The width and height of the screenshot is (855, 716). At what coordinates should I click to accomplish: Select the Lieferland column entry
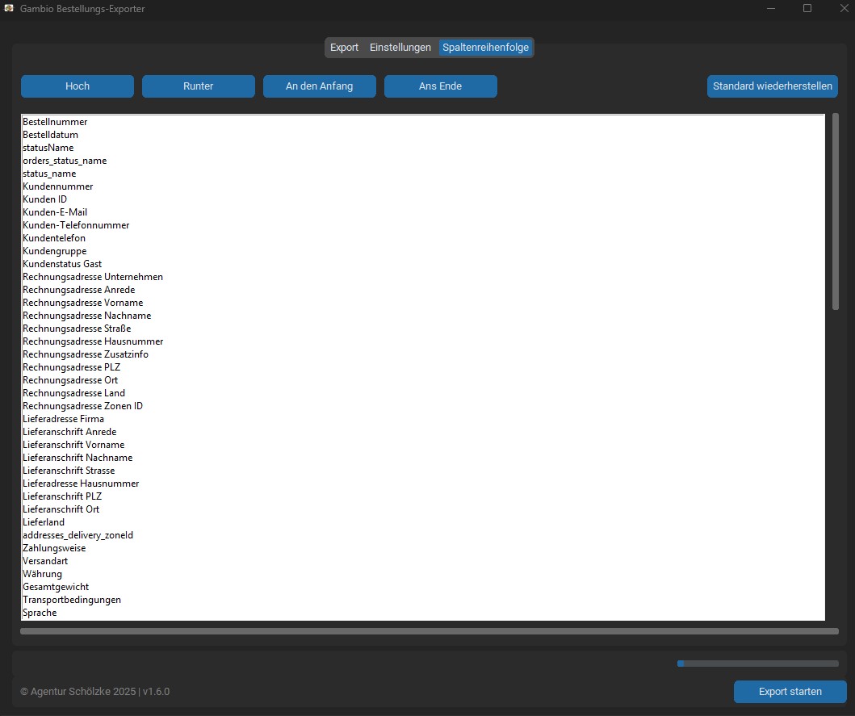[x=44, y=522]
